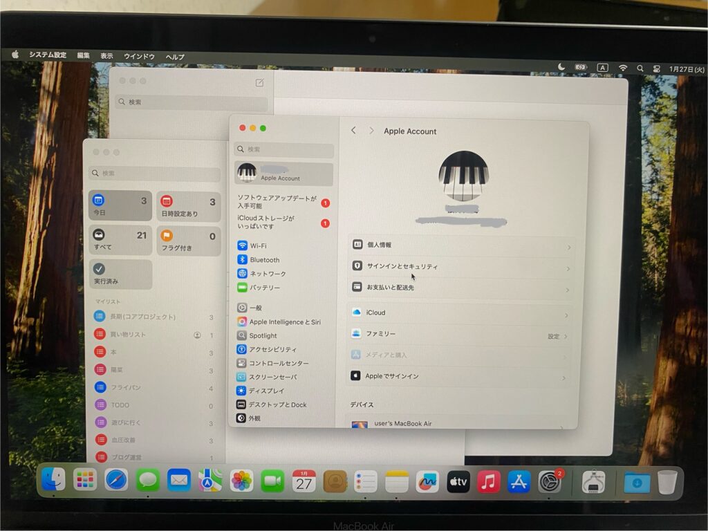Click the ファミリー 設定 button
Screen dimensions: 708x531
pos(554,337)
